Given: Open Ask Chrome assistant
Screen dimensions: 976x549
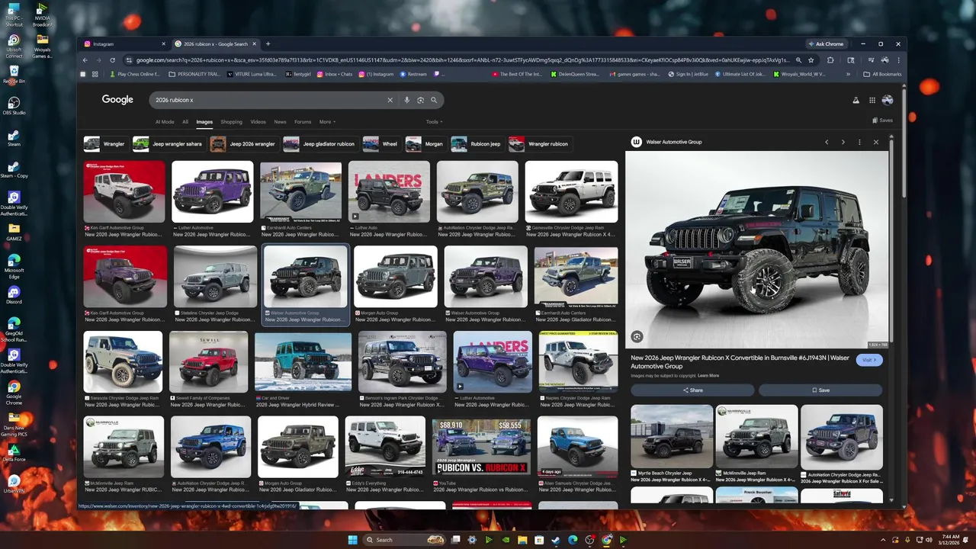Looking at the screenshot, I should pyautogui.click(x=826, y=44).
